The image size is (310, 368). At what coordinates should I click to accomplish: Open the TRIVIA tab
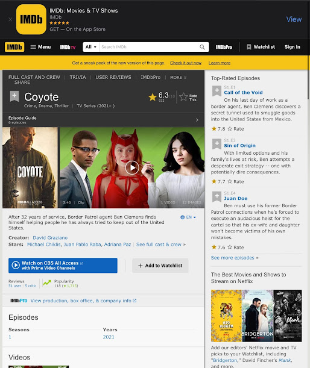78,77
